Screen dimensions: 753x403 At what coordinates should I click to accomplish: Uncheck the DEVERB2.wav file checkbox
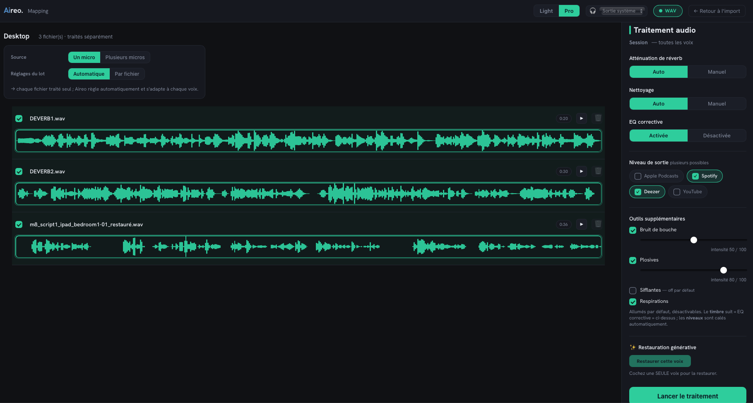[19, 172]
